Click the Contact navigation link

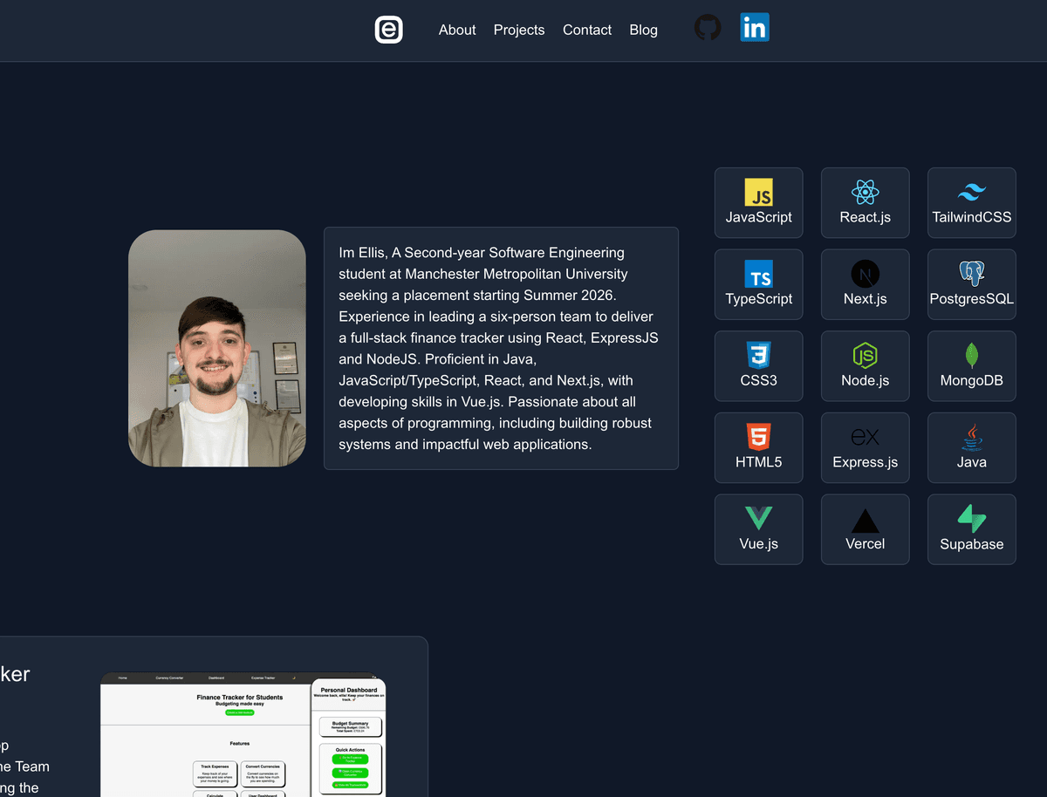click(x=586, y=30)
